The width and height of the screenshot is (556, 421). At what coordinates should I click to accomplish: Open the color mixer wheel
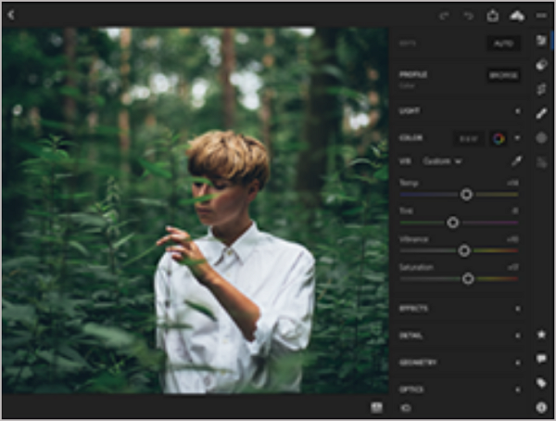[x=499, y=138]
